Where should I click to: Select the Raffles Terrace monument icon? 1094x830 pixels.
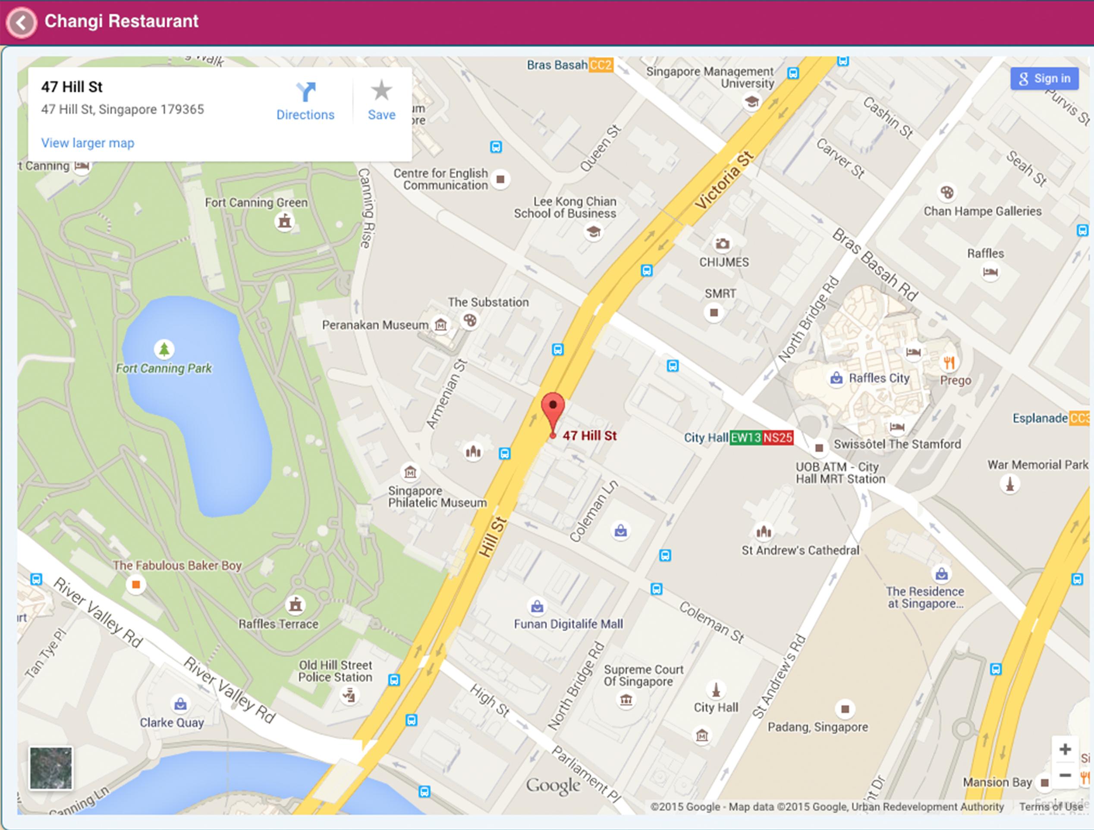pos(296,604)
